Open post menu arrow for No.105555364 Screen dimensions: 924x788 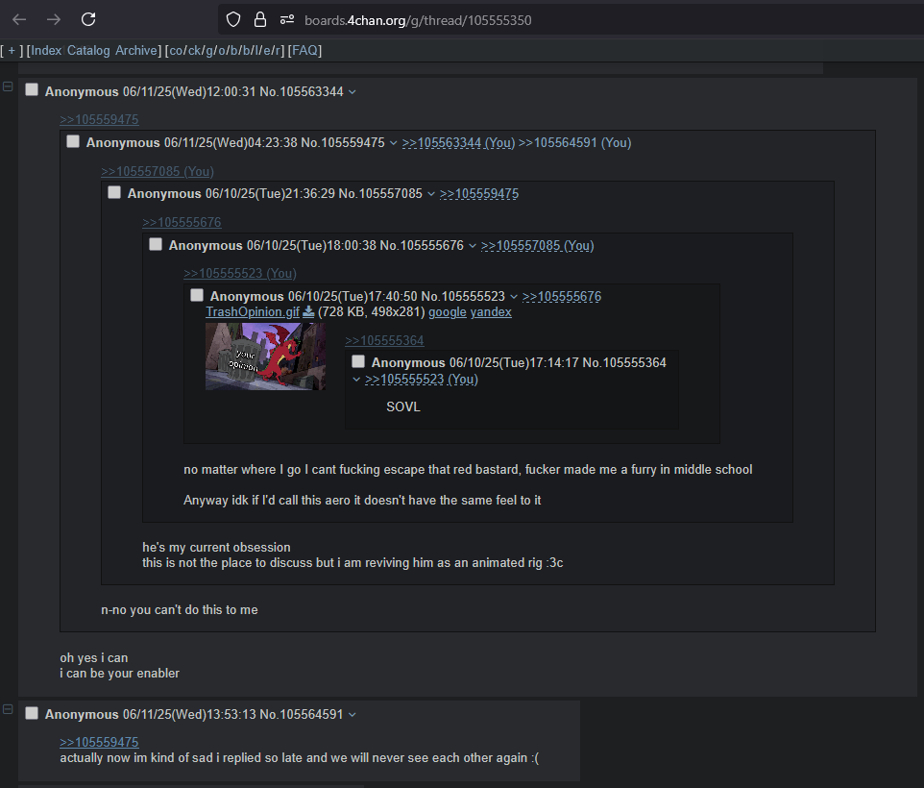(356, 380)
